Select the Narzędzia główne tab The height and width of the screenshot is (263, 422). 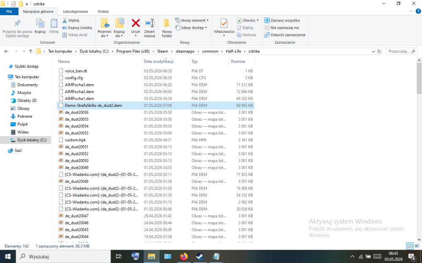pos(38,11)
